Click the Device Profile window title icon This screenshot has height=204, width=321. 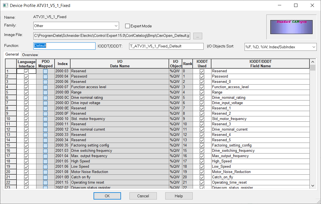point(6,5)
